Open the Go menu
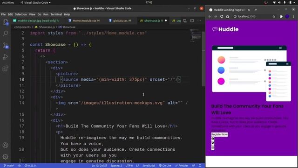The height and width of the screenshot is (168, 298). click(39, 14)
